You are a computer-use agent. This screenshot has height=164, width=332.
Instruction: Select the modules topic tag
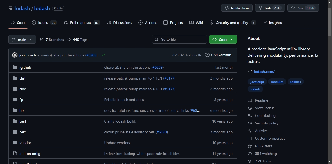(277, 82)
